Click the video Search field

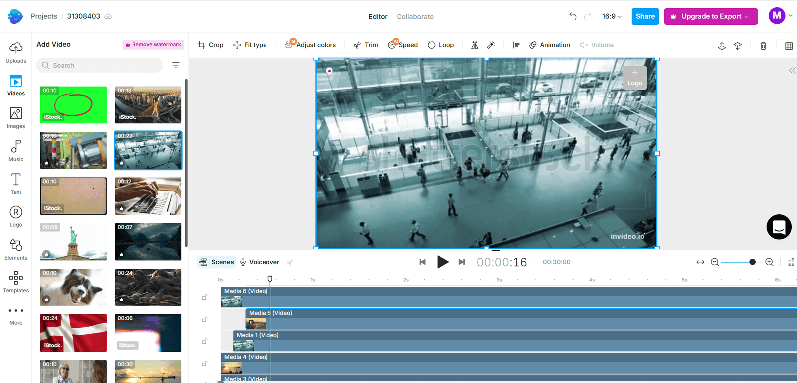(100, 65)
